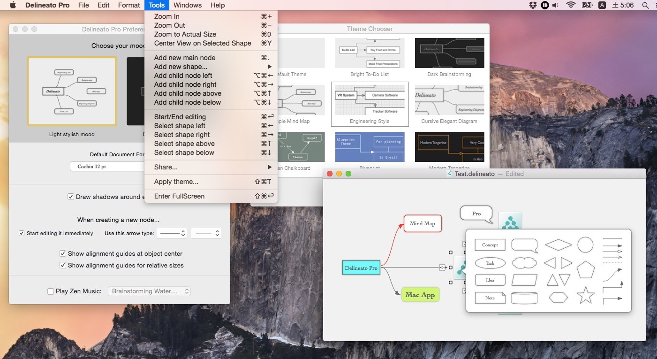Viewport: 657px width, 359px height.
Task: Open the Format menu
Action: [129, 5]
